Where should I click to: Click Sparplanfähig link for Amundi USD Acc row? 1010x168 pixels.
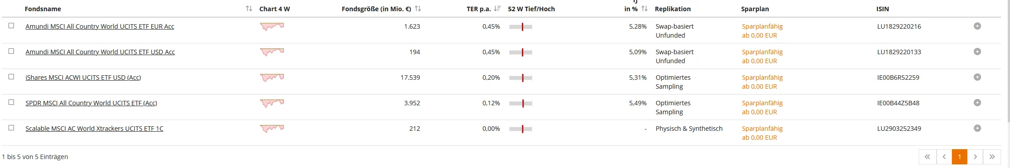tap(762, 52)
